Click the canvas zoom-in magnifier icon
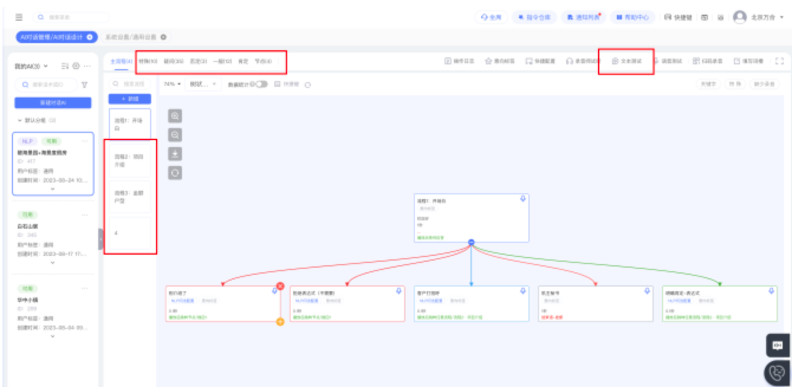The width and height of the screenshot is (792, 387). (x=175, y=116)
